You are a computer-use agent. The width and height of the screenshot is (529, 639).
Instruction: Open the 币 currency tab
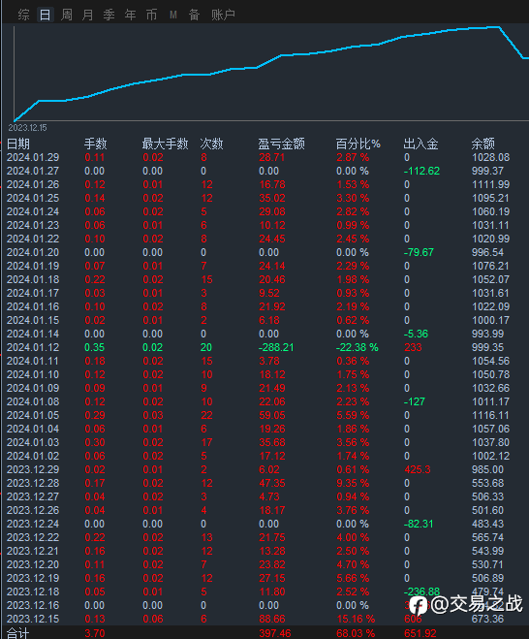151,16
